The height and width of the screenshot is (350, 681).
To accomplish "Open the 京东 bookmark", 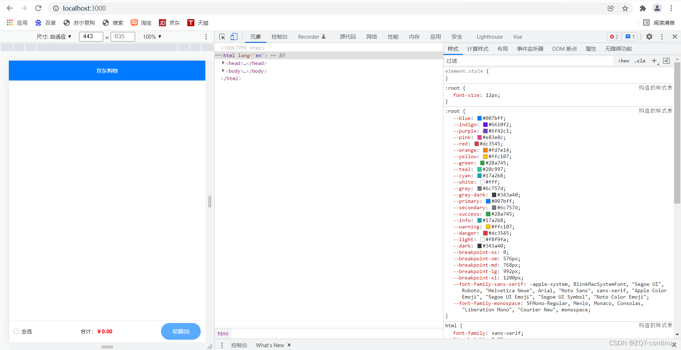I will tap(170, 23).
